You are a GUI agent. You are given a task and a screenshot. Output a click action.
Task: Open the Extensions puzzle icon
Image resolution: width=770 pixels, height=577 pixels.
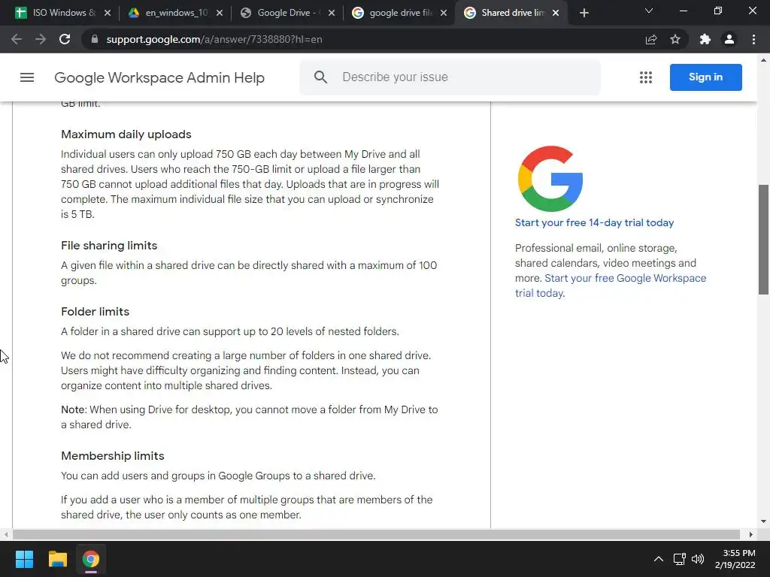705,39
